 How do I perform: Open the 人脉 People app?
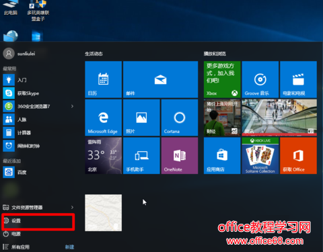(x=38, y=120)
